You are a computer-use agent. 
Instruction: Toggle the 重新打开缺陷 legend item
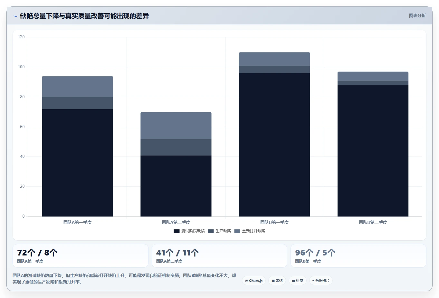250,231
